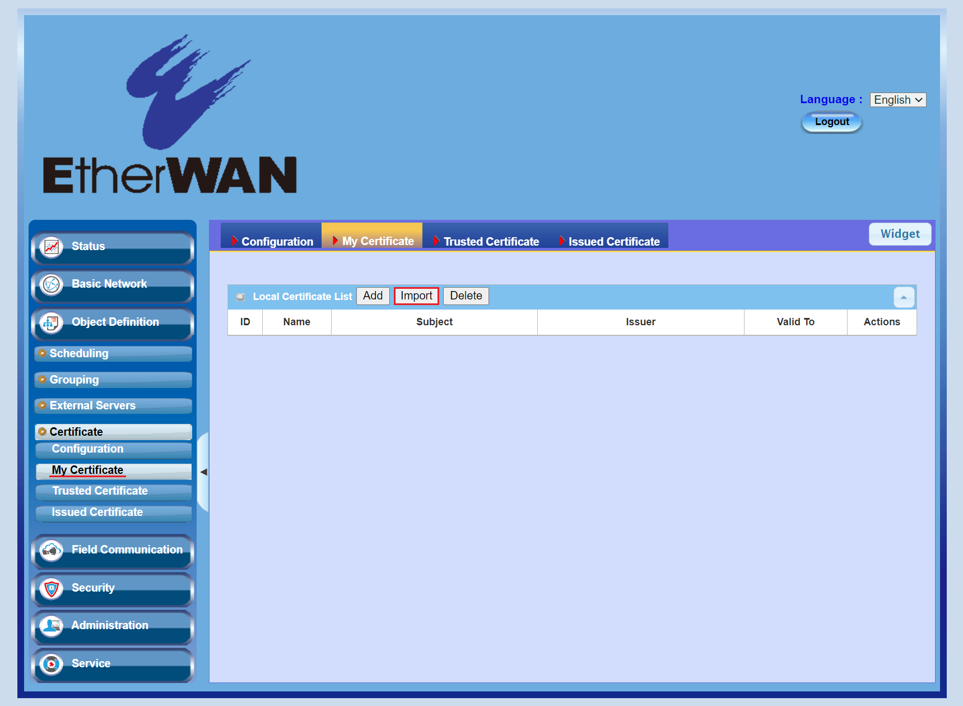Image resolution: width=963 pixels, height=706 pixels.
Task: Open the Field Communication menu
Action: [113, 551]
